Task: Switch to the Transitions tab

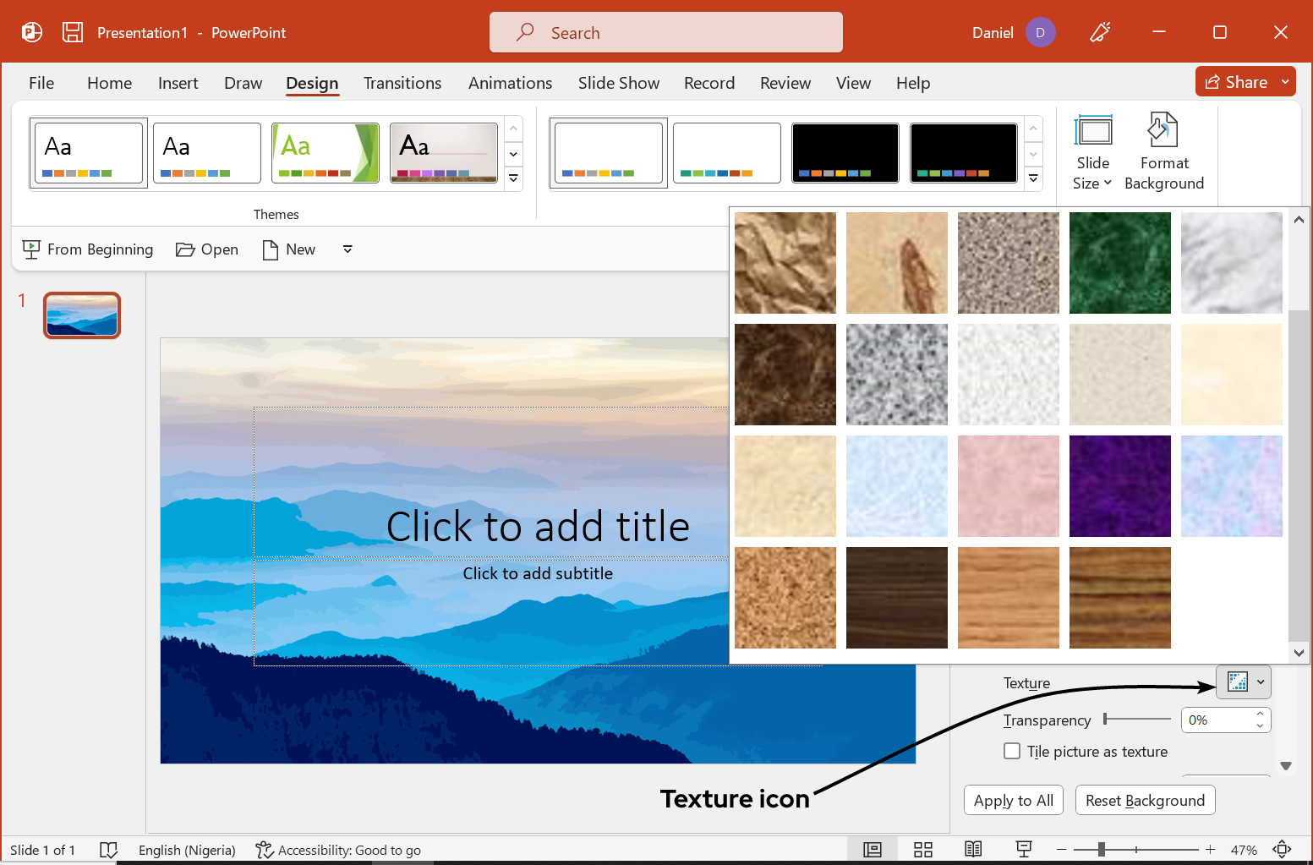Action: (402, 82)
